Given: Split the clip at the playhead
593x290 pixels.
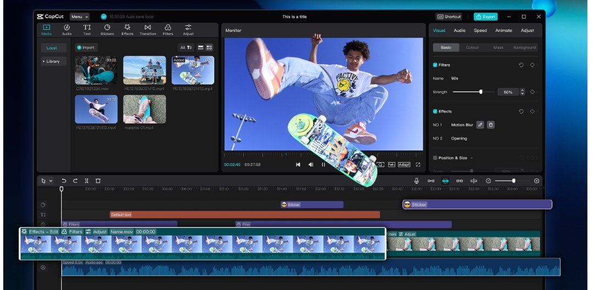Looking at the screenshot, I should pos(87,181).
